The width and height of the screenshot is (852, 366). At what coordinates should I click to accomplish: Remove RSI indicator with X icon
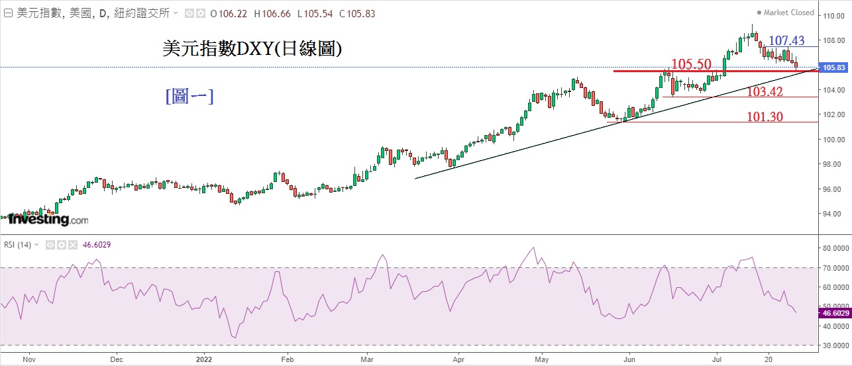pyautogui.click(x=72, y=245)
